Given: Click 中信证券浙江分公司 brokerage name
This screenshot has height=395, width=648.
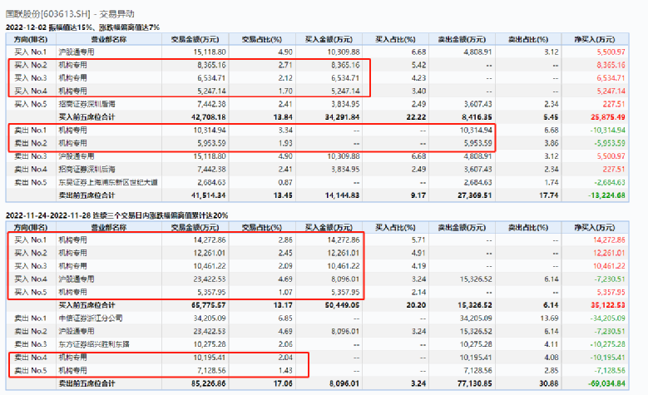Looking at the screenshot, I should (87, 317).
